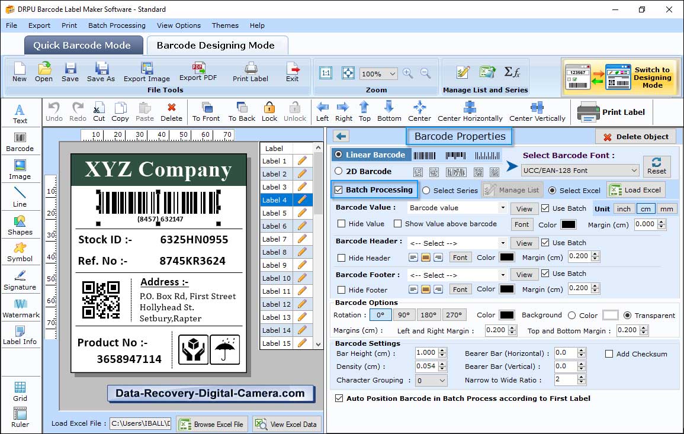684x434 pixels.
Task: Switch to Barcode Designing Mode tab
Action: click(x=216, y=46)
